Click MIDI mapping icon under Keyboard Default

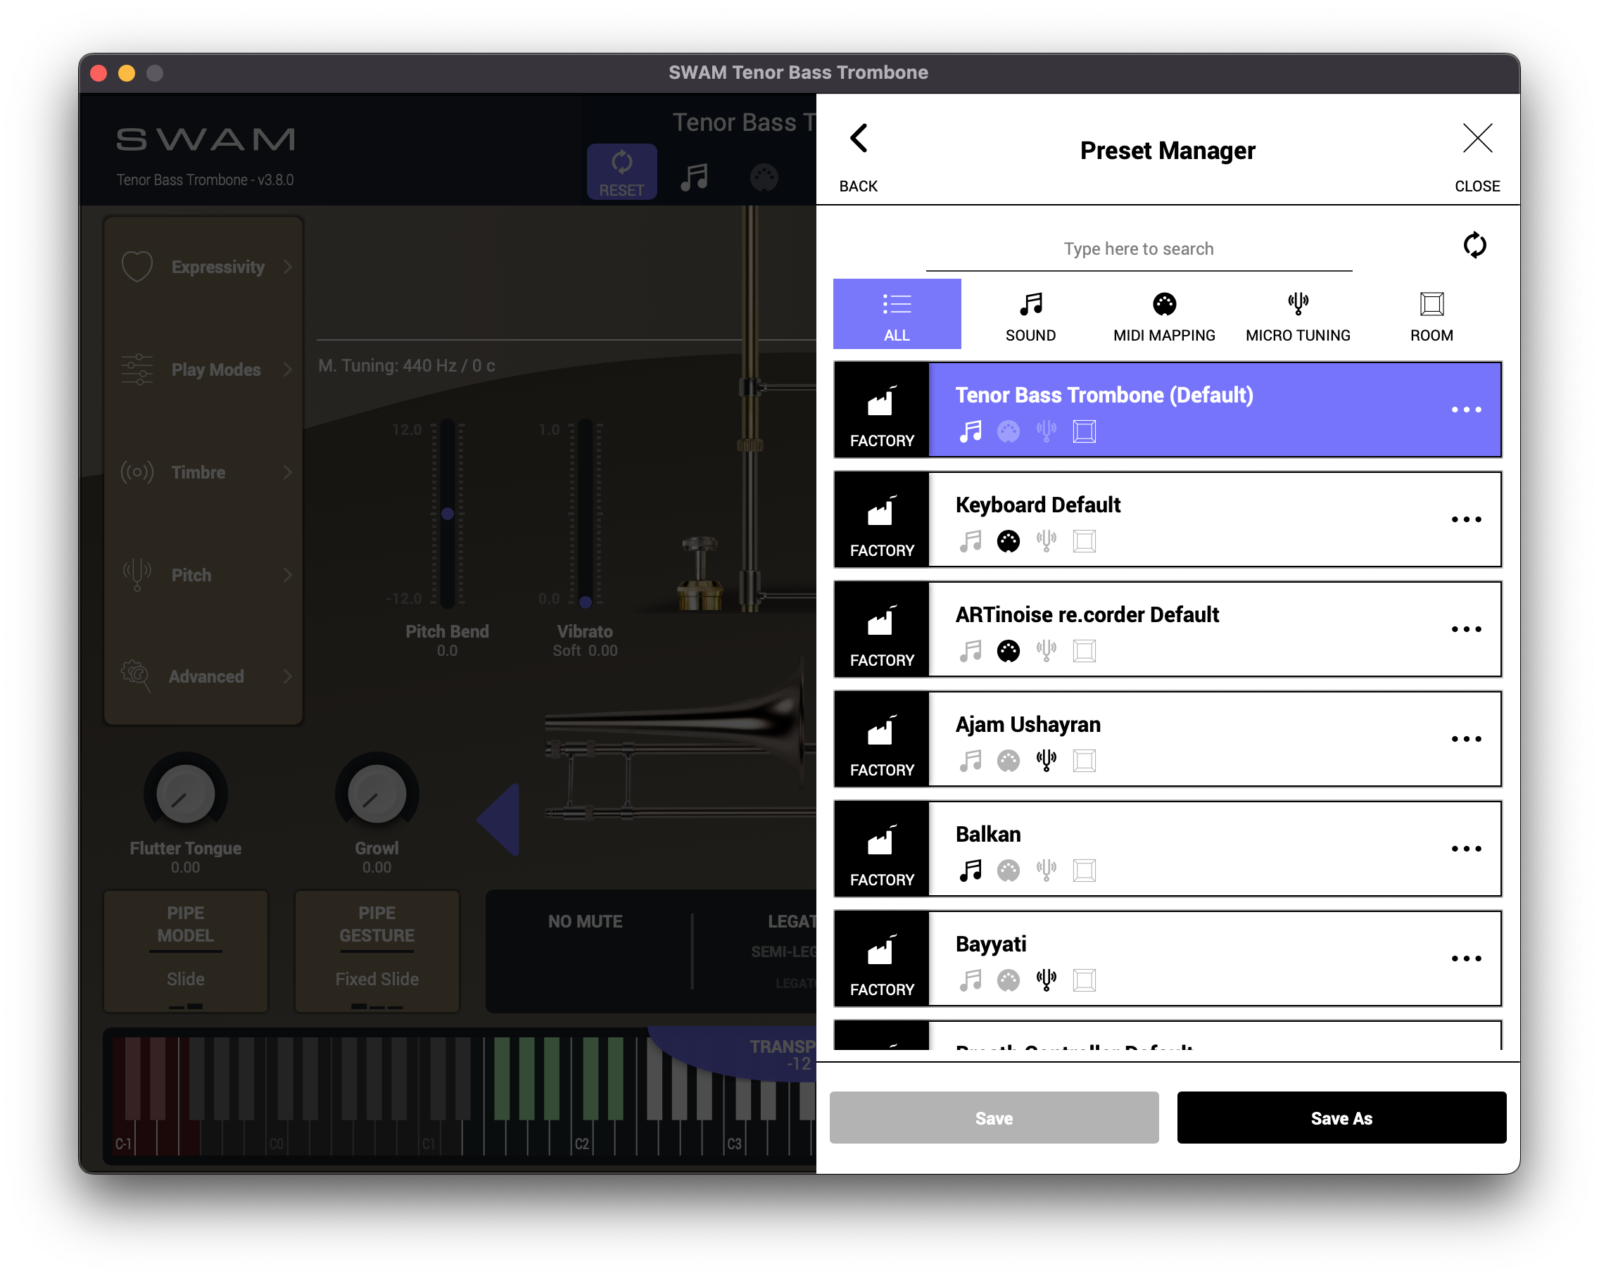pos(1008,540)
